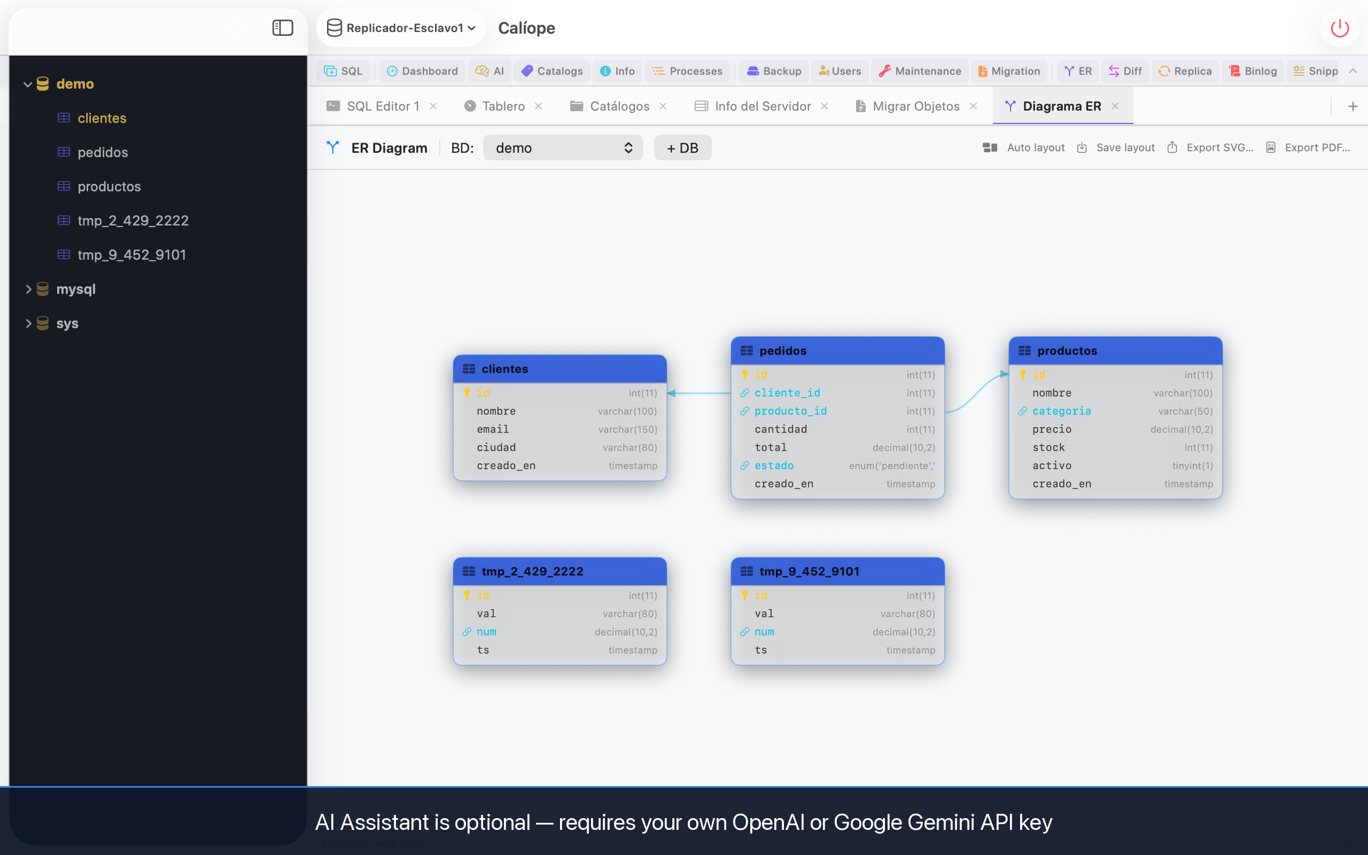Open the Processes toolbar item
Viewport: 1368px width, 855px height.
click(687, 71)
